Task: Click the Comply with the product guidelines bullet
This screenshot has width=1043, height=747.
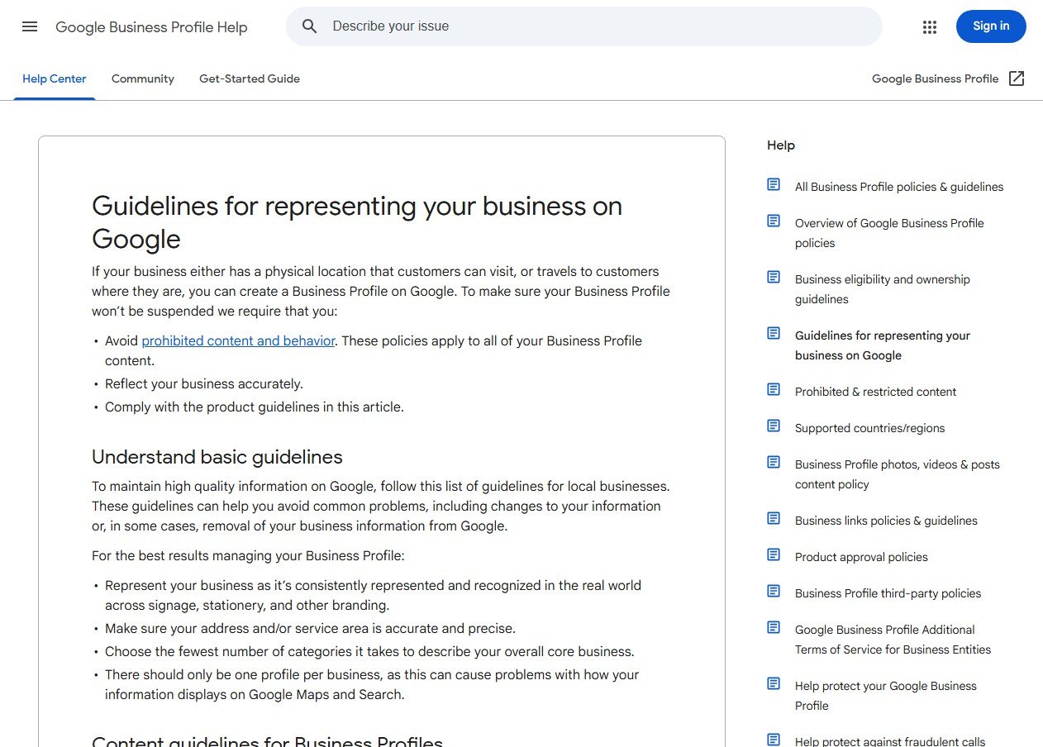Action: (x=255, y=407)
